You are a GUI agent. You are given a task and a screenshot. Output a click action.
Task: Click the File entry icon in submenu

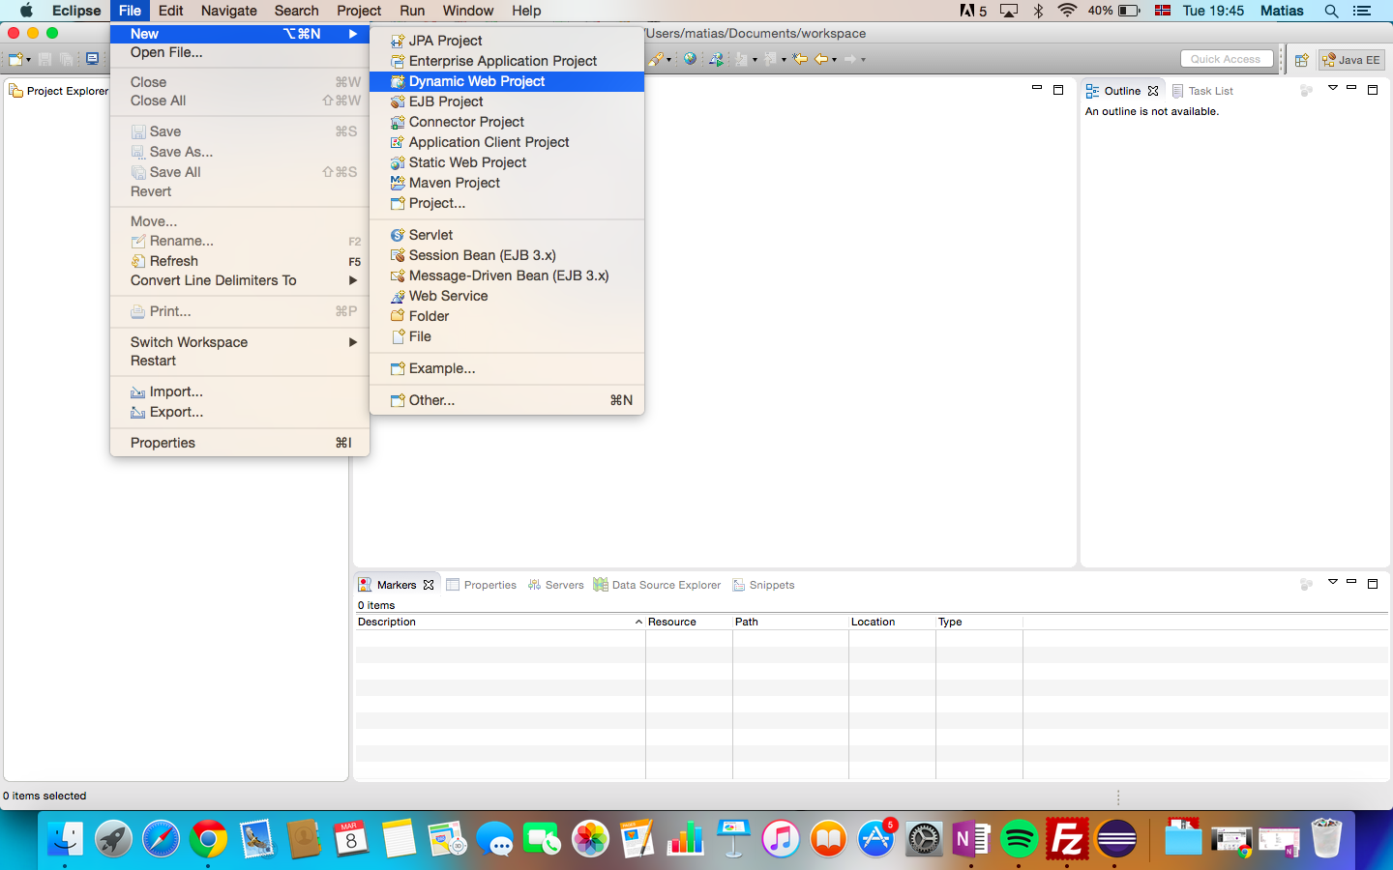click(x=397, y=336)
